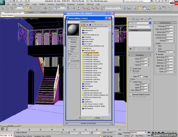
Task: Activate the Select and Uniform Scale tool
Action: [54, 8]
